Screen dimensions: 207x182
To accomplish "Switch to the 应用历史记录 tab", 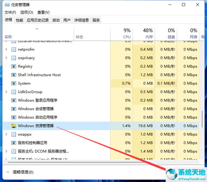I will pyautogui.click(x=38, y=20).
